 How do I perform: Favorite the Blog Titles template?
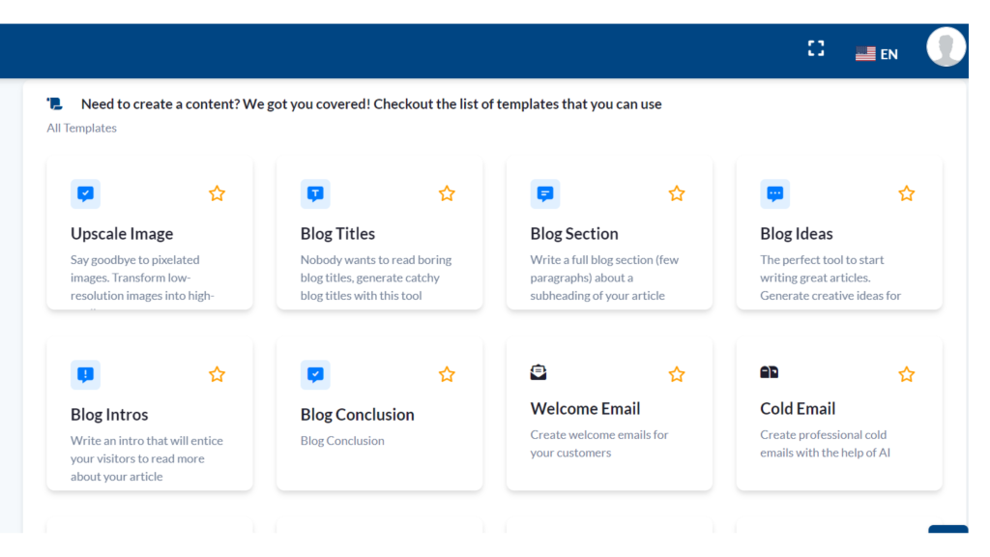447,193
